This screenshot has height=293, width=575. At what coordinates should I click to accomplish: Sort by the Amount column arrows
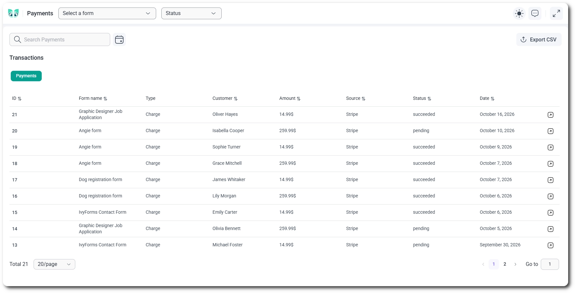299,99
